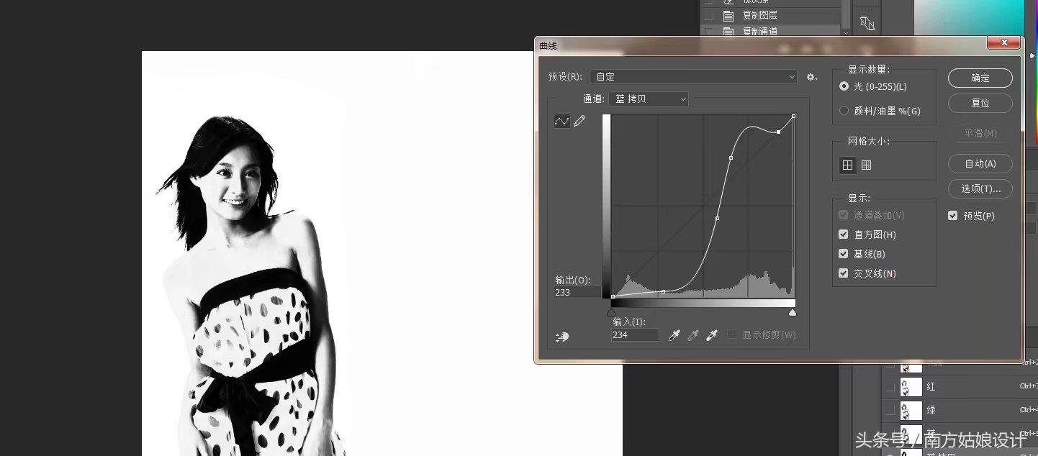Click the 自动 auto adjust button

coord(980,163)
